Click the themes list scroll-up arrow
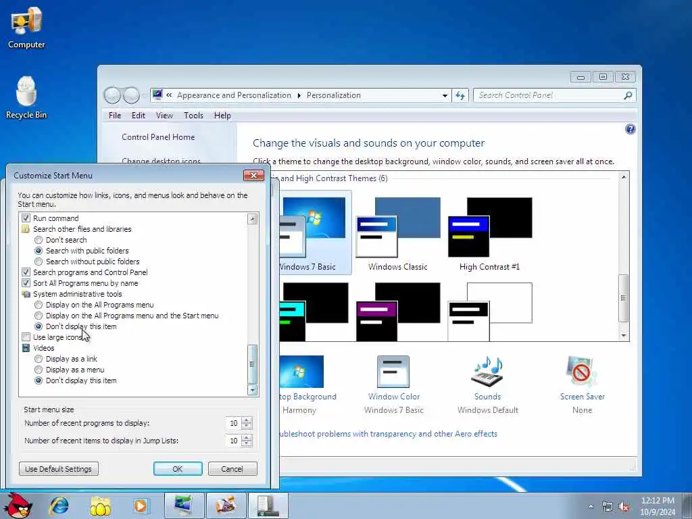Image resolution: width=692 pixels, height=519 pixels. [x=624, y=177]
